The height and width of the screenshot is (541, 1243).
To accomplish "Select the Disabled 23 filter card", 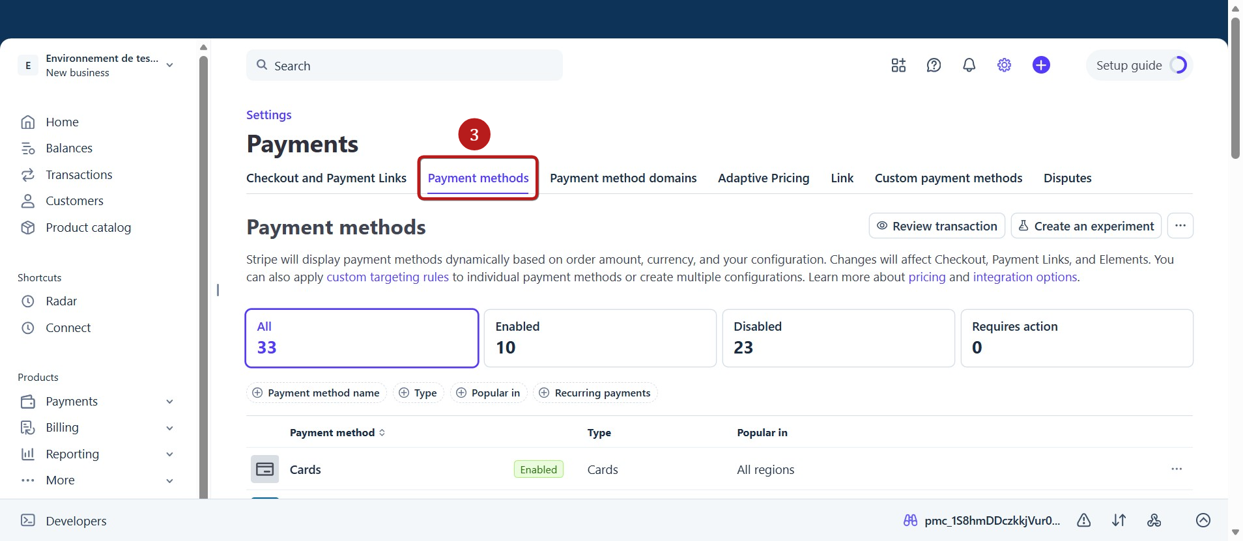I will (x=838, y=338).
